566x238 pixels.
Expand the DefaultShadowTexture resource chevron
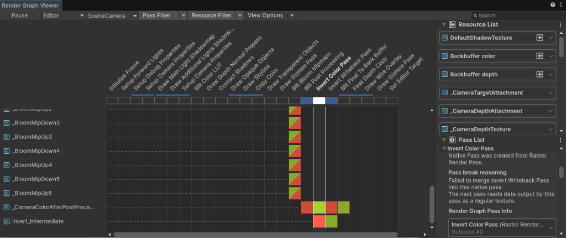pyautogui.click(x=551, y=38)
